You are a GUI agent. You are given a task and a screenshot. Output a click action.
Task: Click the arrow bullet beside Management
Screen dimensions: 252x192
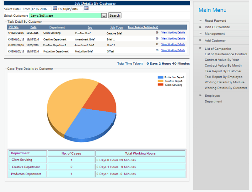(200, 34)
